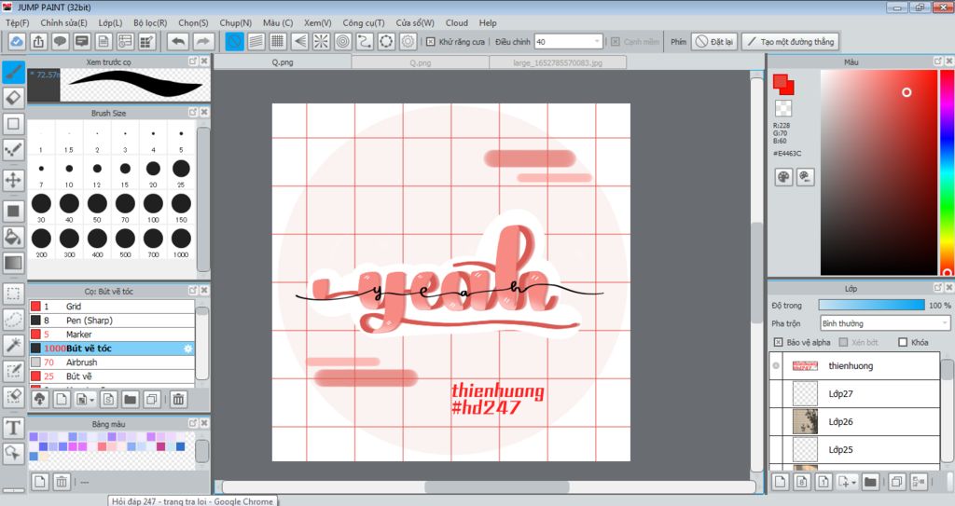
Task: Delete brush with trash icon in brush panel
Action: [x=178, y=400]
